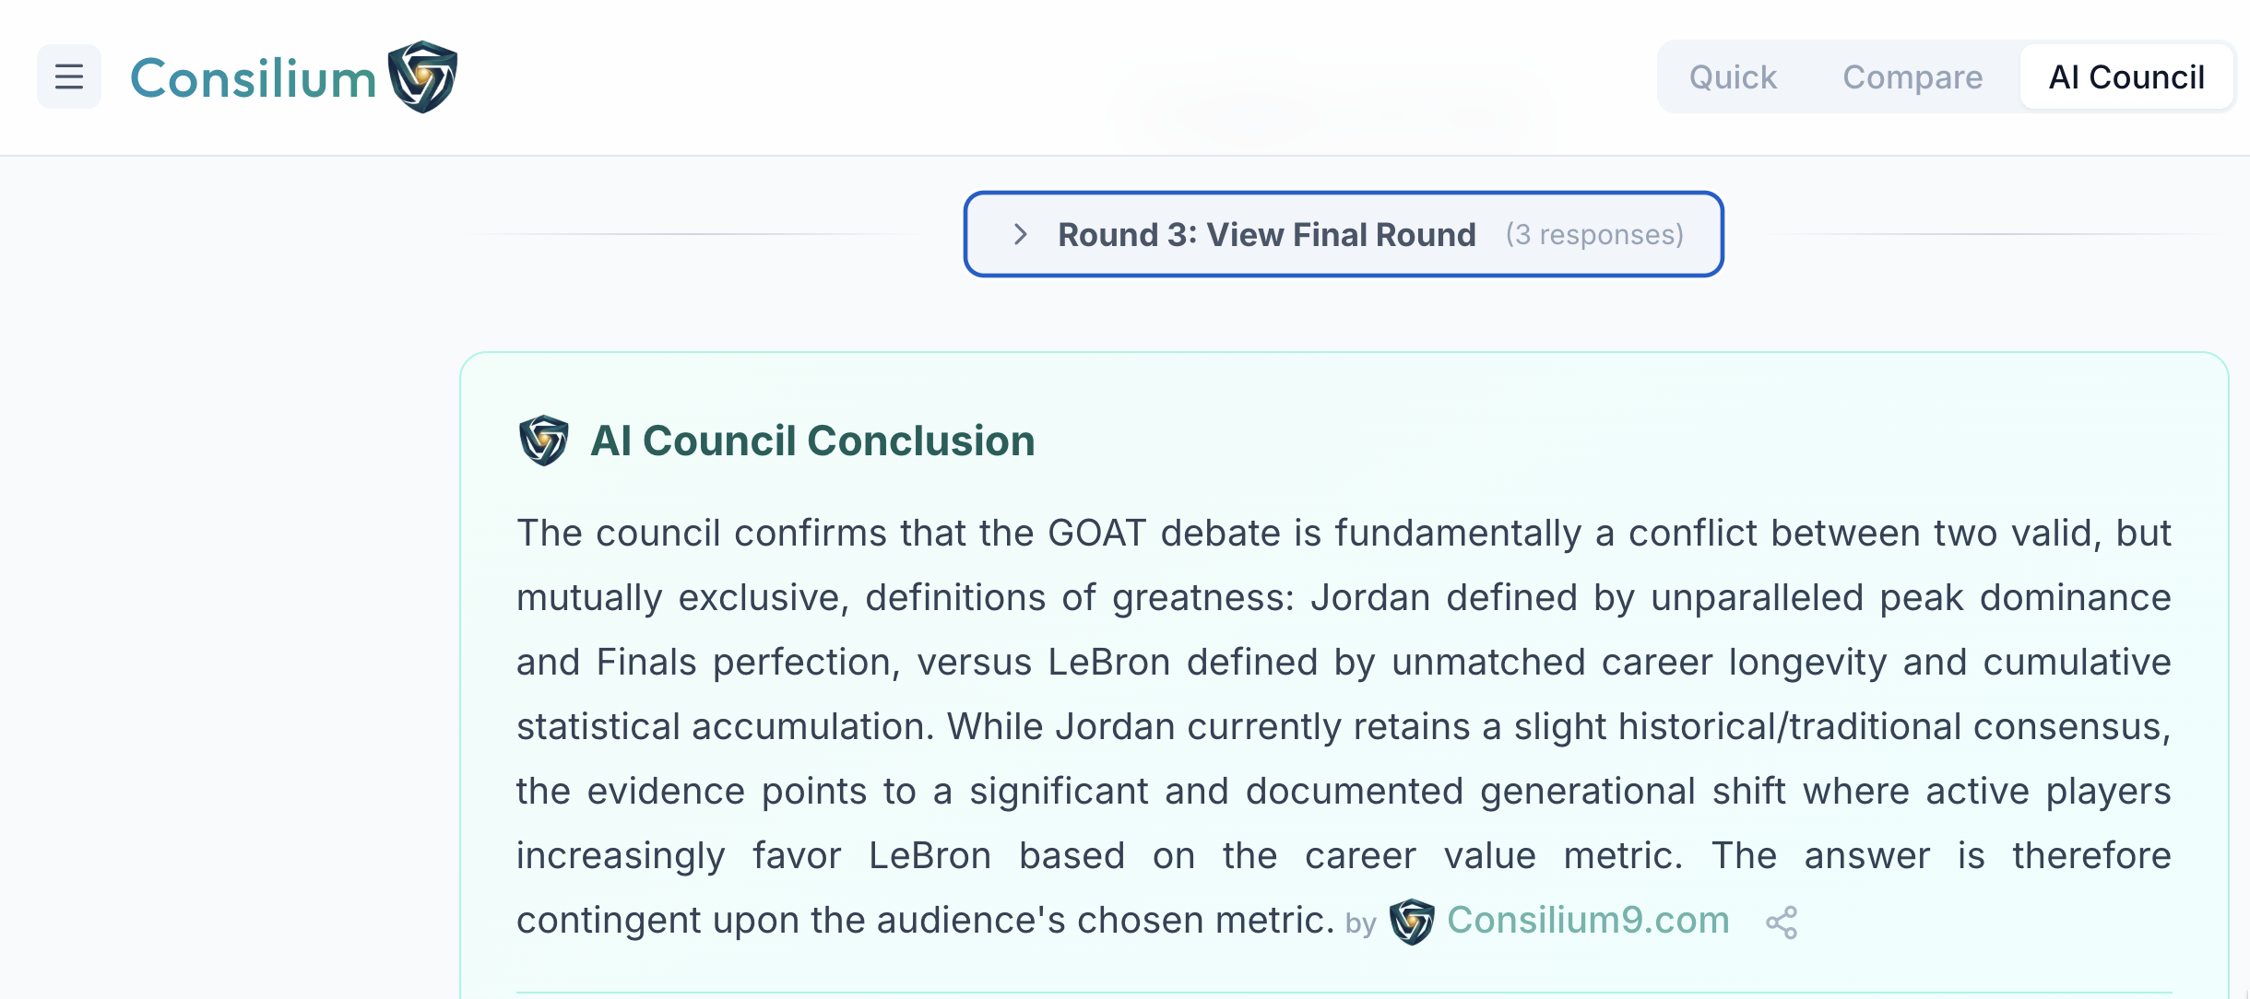Click the three-line menu inside the rounded square
This screenshot has width=2250, height=999.
(x=68, y=76)
